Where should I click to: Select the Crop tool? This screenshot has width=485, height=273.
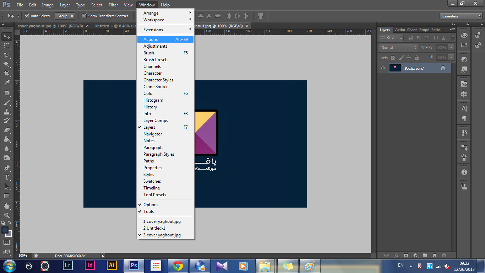pyautogui.click(x=7, y=74)
